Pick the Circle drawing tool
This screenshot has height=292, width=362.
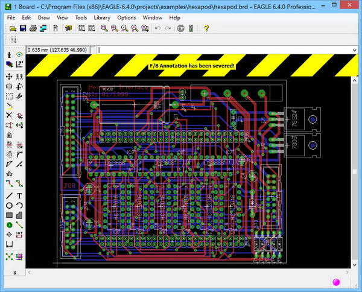(x=9, y=205)
